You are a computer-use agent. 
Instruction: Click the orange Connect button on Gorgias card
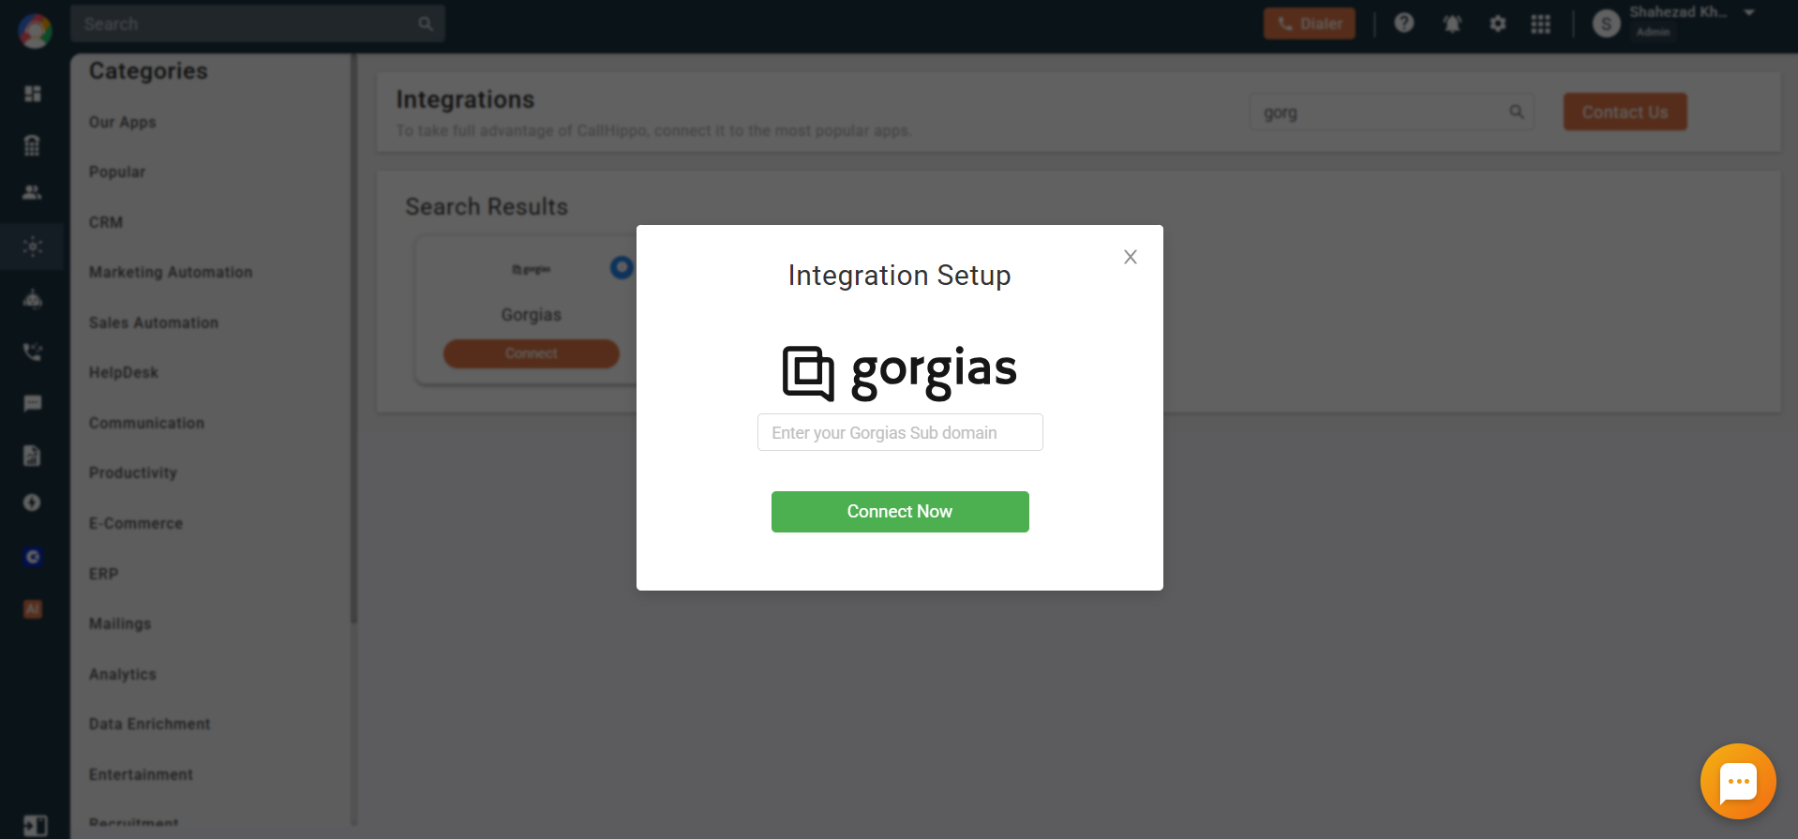532,353
